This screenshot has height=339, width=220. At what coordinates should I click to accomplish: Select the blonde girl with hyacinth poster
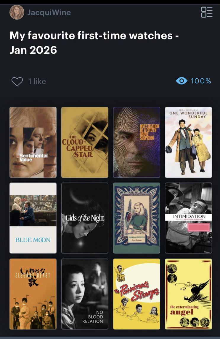click(137, 218)
